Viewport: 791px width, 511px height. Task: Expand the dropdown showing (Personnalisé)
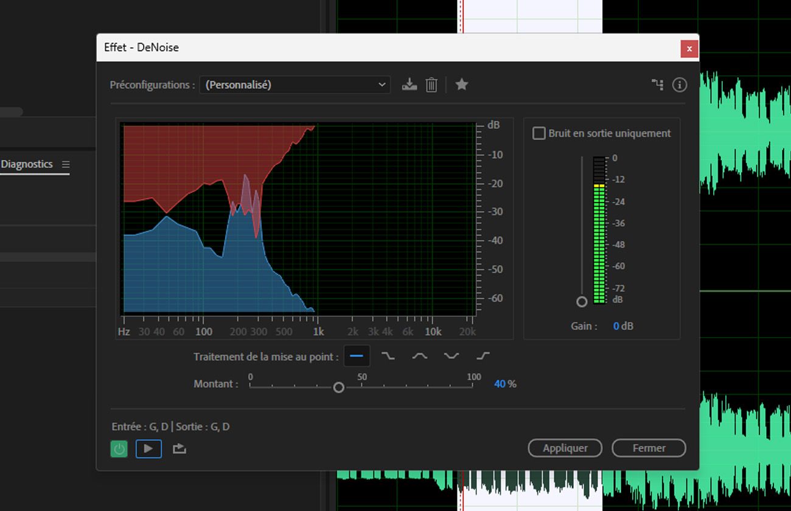pyautogui.click(x=381, y=85)
